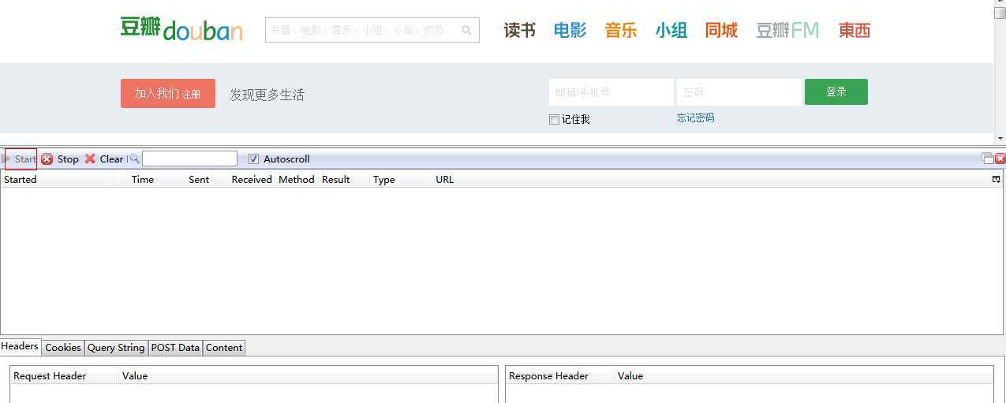Sort by the Time column header
Screen dimensions: 1006x403
tap(136, 179)
